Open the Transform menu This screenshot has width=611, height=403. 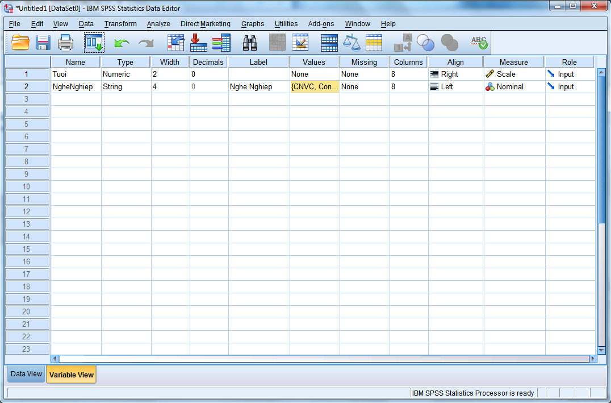(120, 24)
